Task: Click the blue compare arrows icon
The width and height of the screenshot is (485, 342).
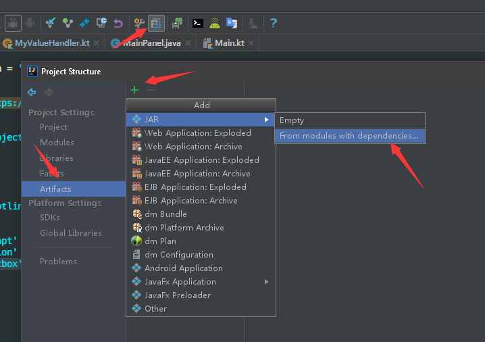Action: click(84, 23)
